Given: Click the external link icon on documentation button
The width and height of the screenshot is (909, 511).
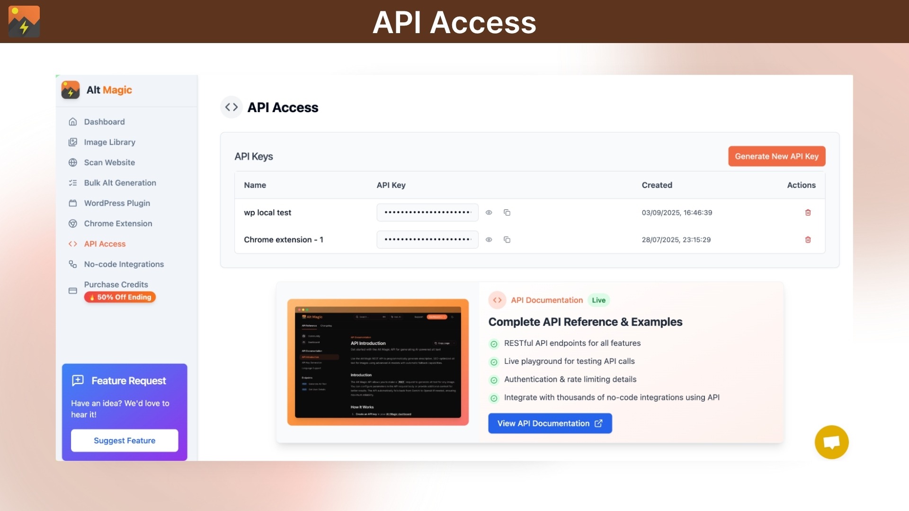Looking at the screenshot, I should [x=598, y=423].
